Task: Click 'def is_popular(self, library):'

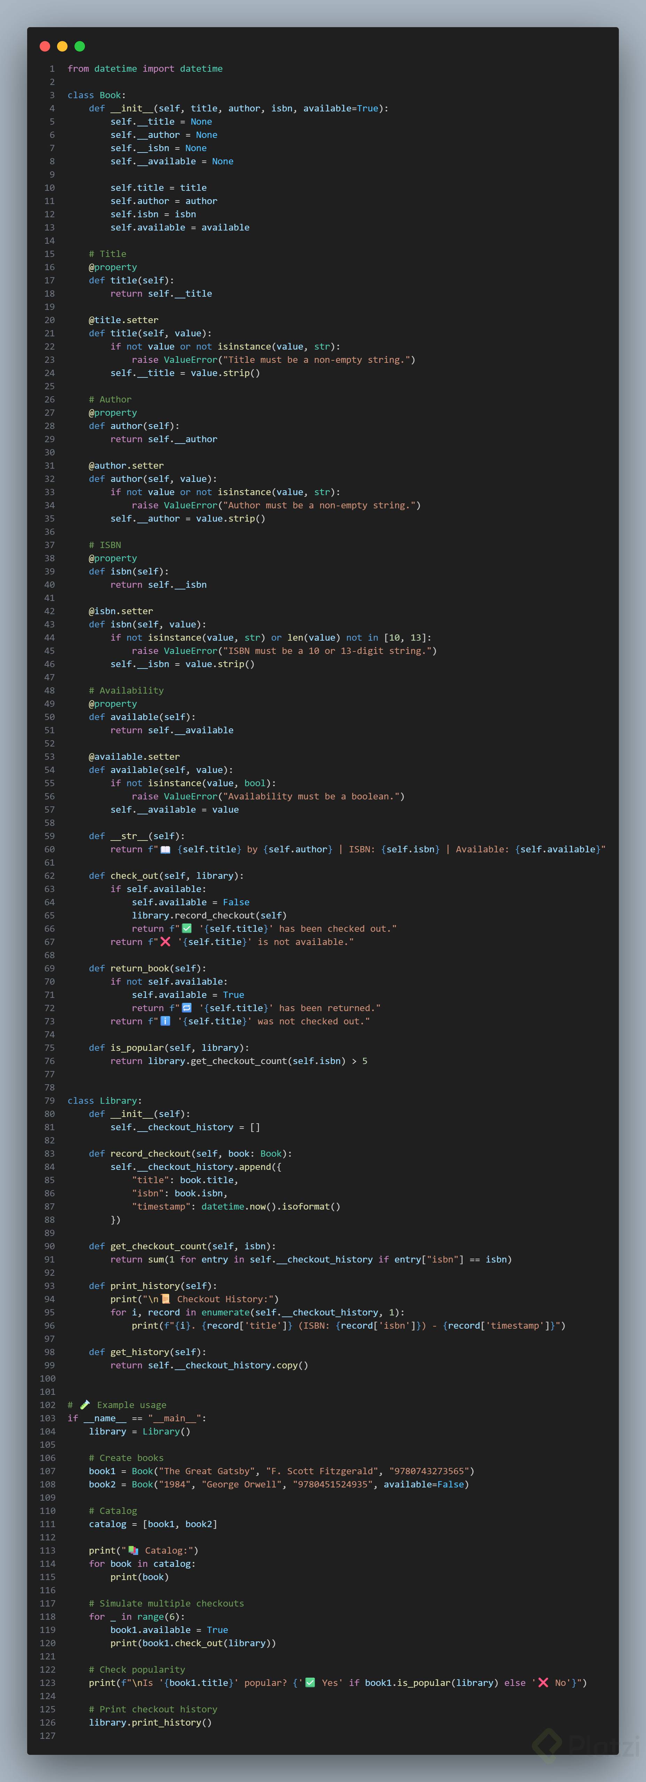Action: [x=170, y=1048]
